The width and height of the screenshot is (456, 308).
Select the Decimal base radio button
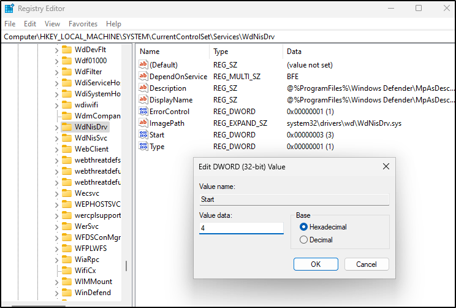[x=303, y=240]
